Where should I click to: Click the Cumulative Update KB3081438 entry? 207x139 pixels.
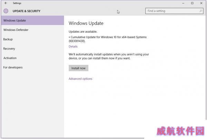click(x=108, y=39)
